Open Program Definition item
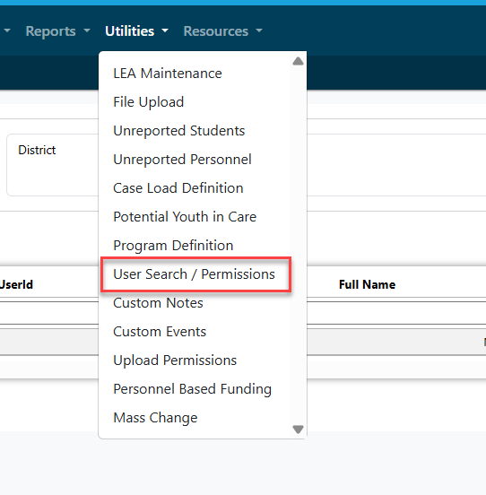Image resolution: width=486 pixels, height=495 pixels. 173,246
